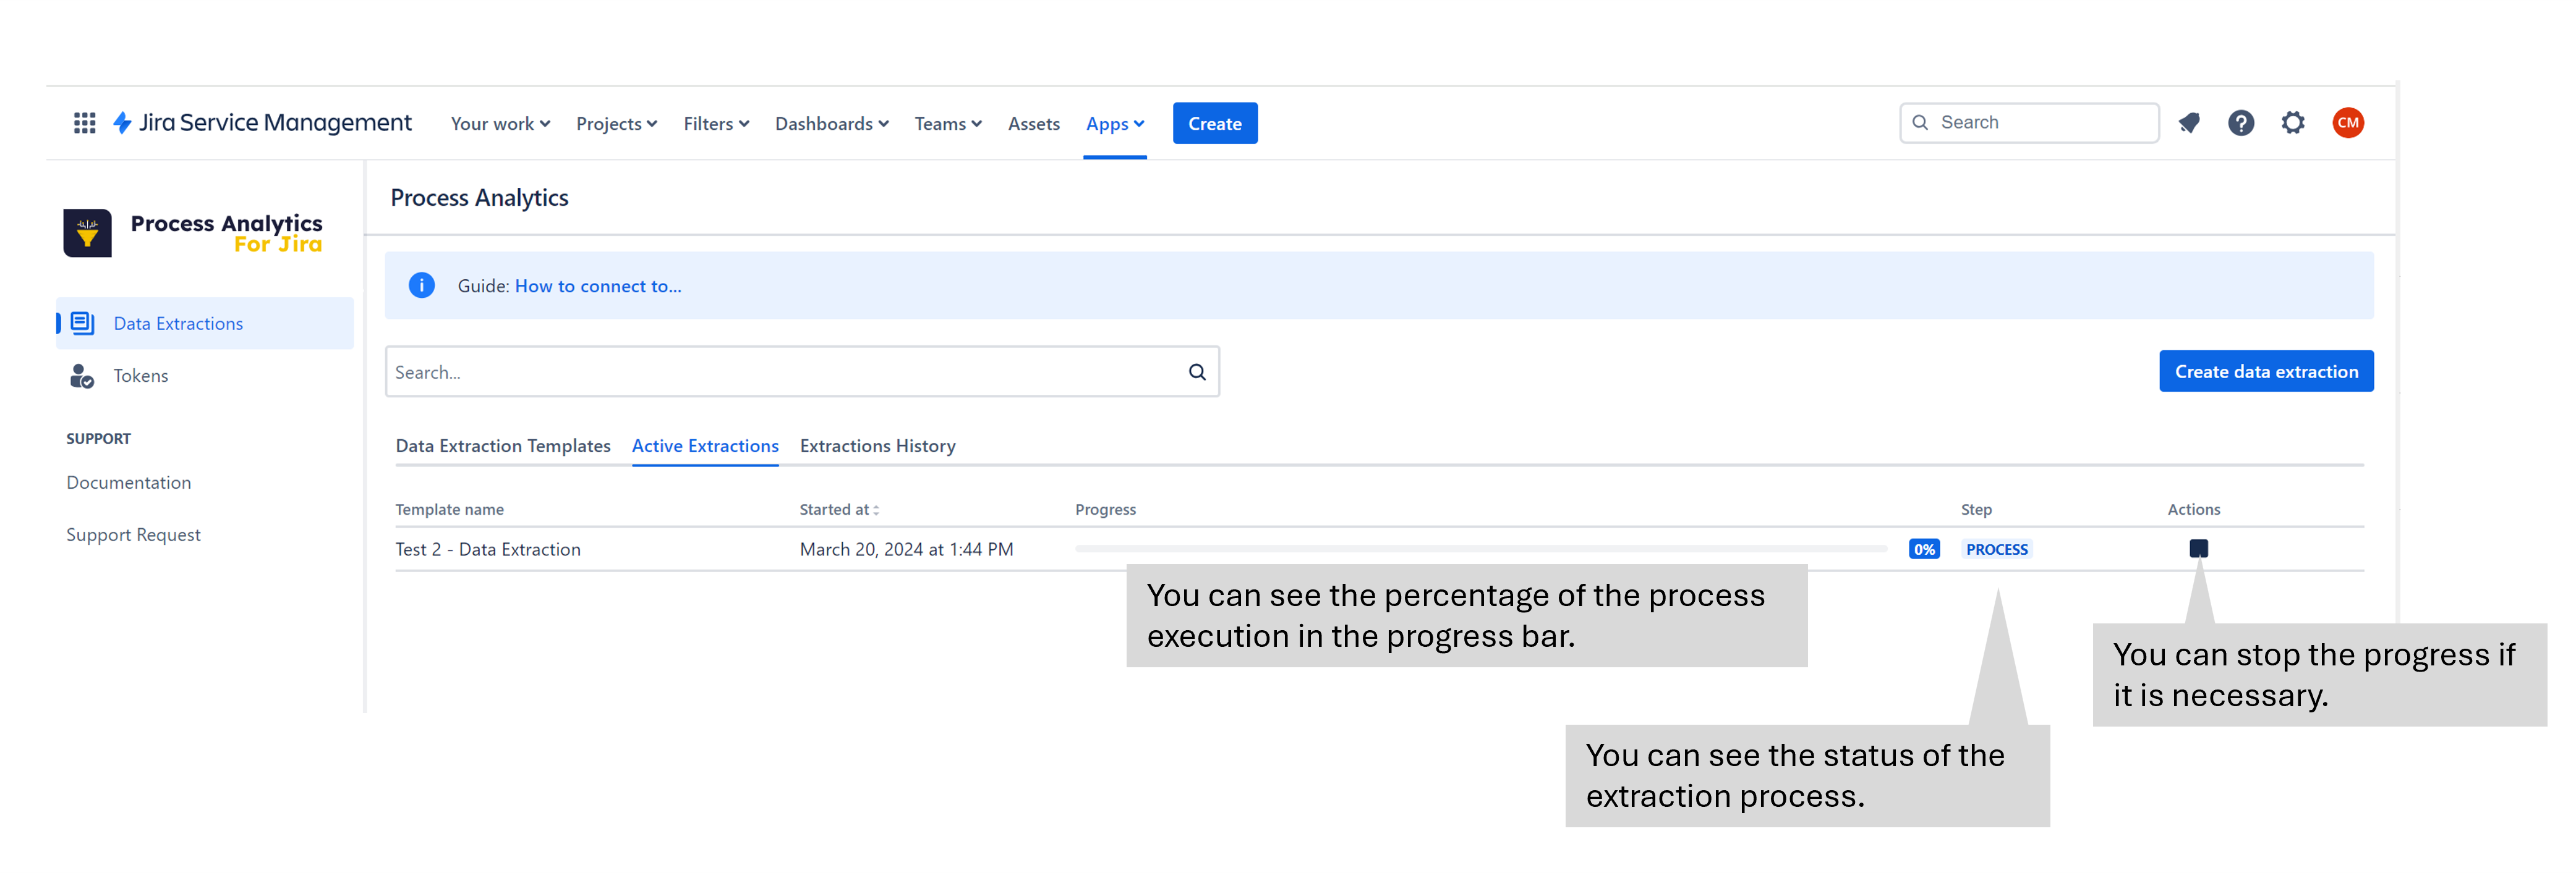Click the Jira Service Management logo
The width and height of the screenshot is (2576, 873).
pos(262,123)
